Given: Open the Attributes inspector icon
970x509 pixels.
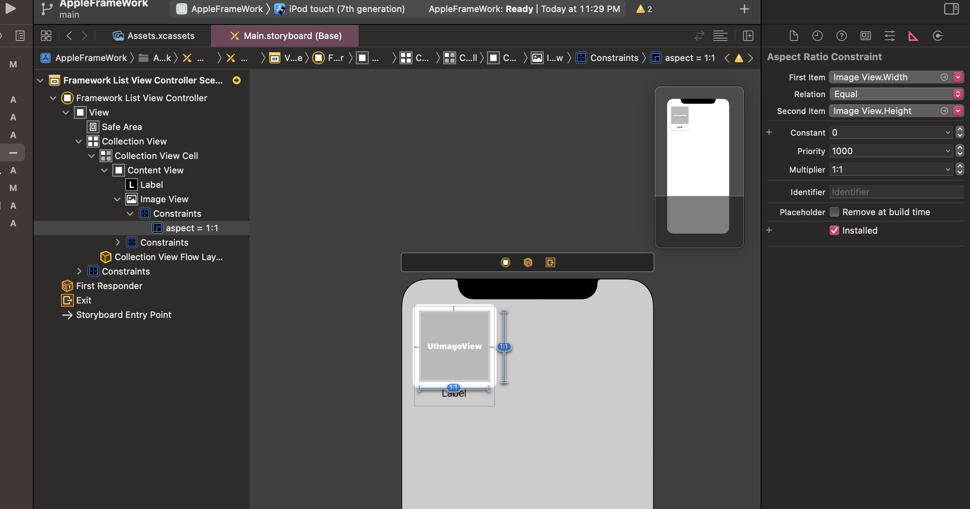Looking at the screenshot, I should pos(889,36).
